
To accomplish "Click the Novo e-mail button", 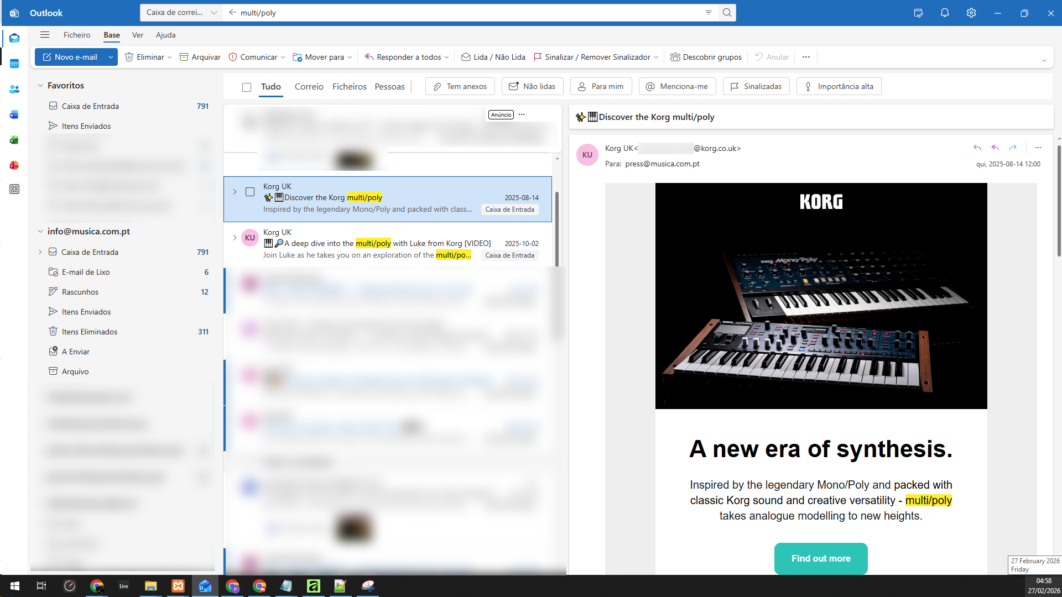I will pyautogui.click(x=70, y=57).
